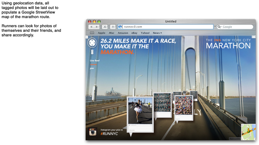Click the ING New York City Marathon logo
The width and height of the screenshot is (259, 145).
228,44
